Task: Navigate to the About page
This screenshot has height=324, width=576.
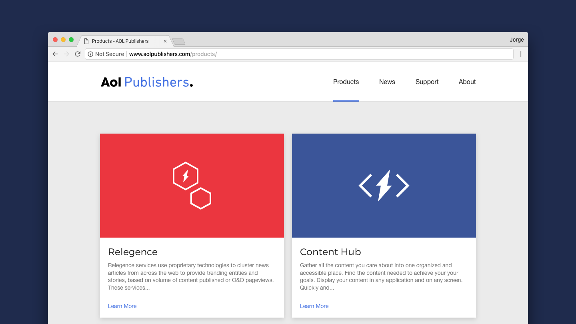Action: (x=467, y=82)
